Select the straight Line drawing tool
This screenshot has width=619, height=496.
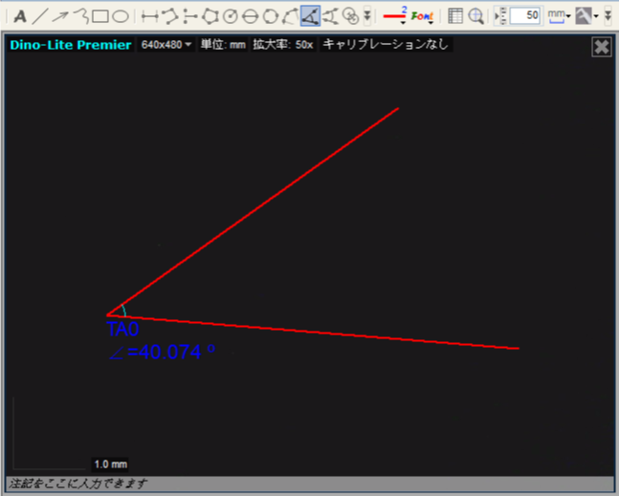click(x=40, y=16)
